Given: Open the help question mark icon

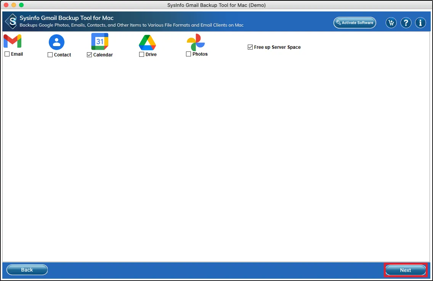Looking at the screenshot, I should tap(406, 22).
